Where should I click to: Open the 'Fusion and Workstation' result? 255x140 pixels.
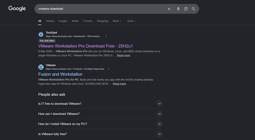(60, 74)
